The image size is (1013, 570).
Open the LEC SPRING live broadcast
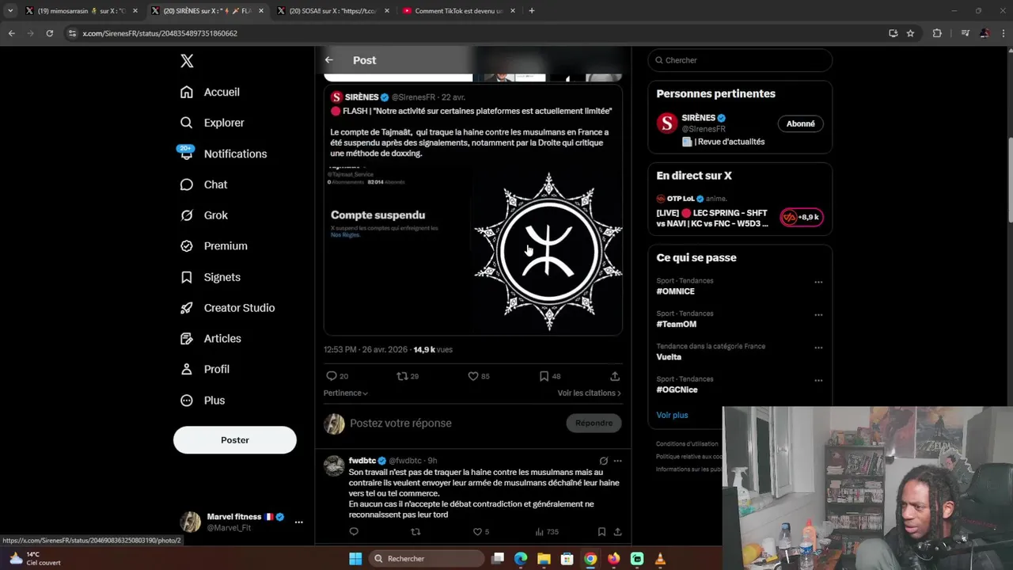pos(712,218)
